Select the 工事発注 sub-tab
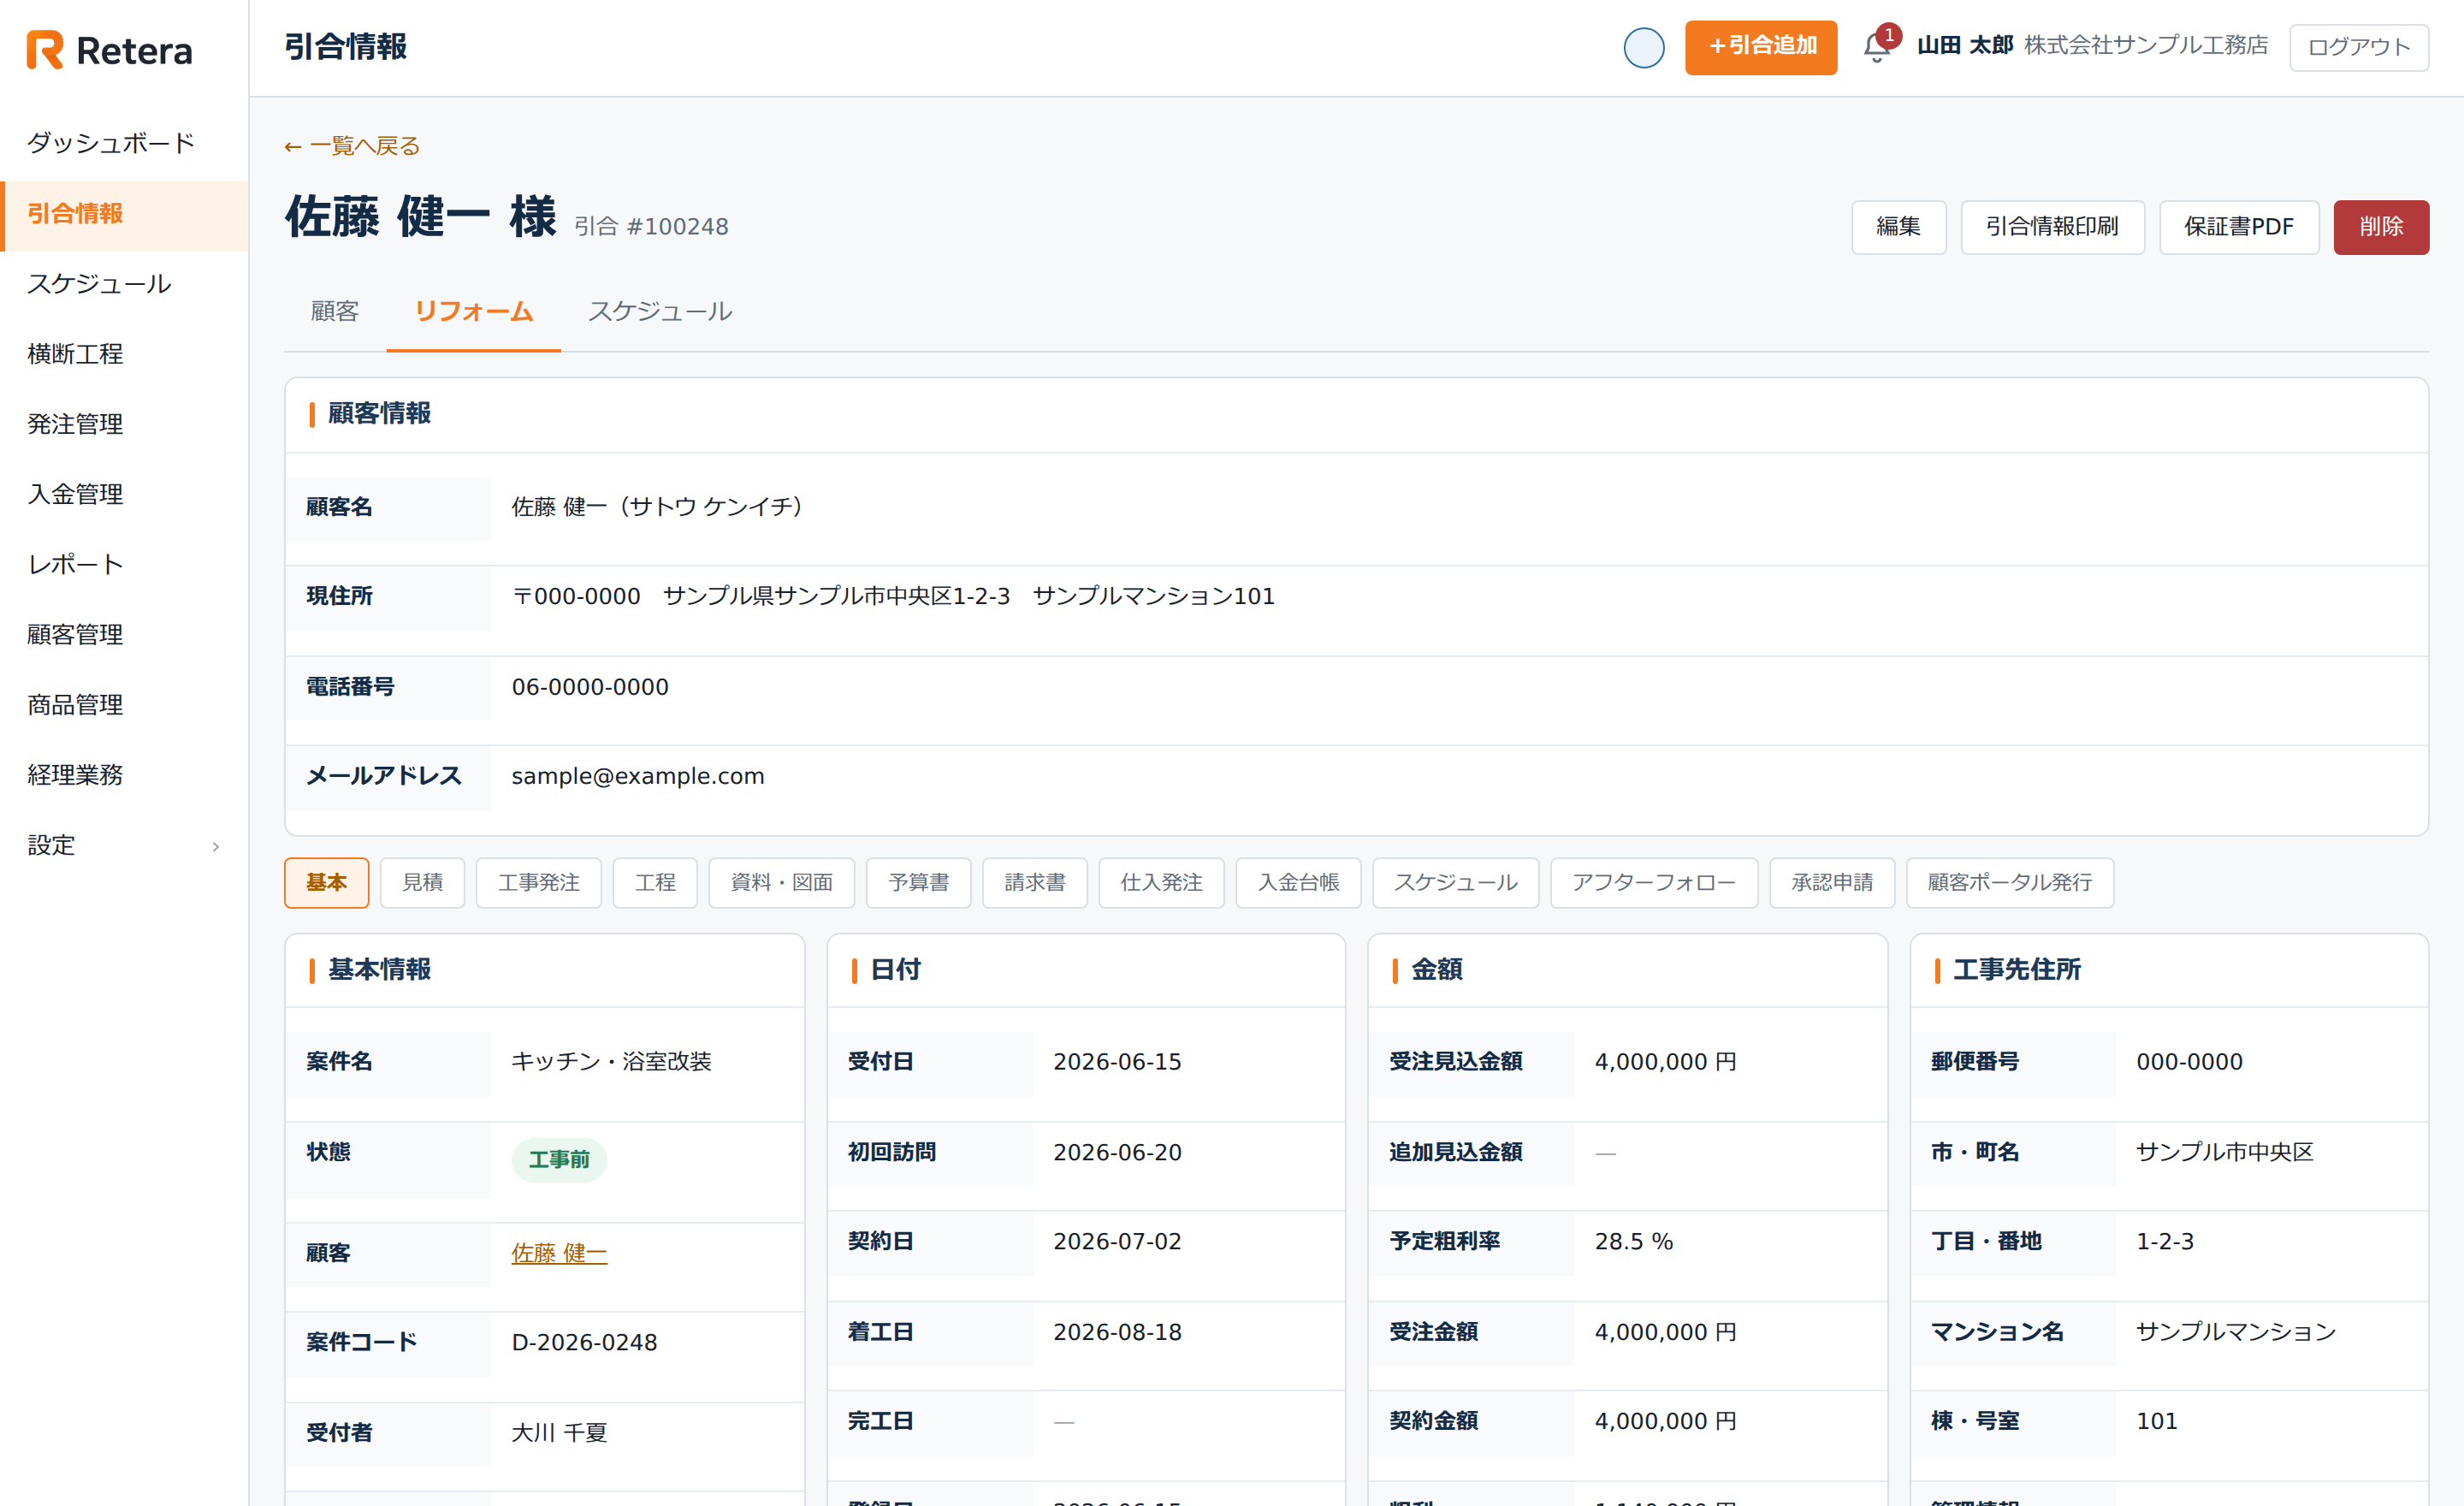 coord(538,883)
